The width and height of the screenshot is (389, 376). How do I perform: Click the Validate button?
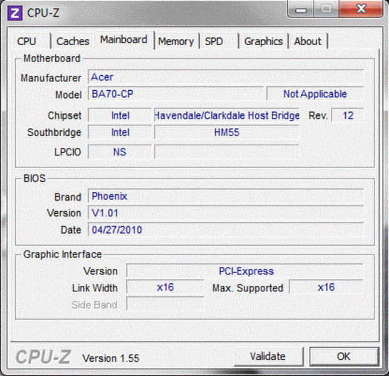pyautogui.click(x=268, y=357)
